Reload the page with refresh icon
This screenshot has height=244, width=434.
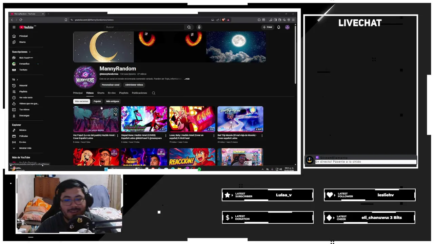(x=21, y=20)
